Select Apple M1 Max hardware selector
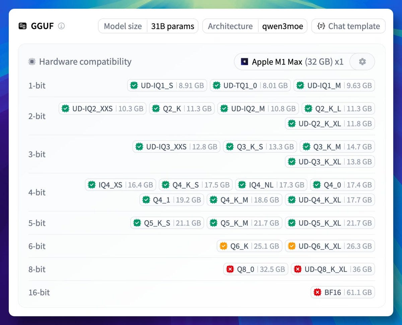Image resolution: width=402 pixels, height=325 pixels. point(292,62)
